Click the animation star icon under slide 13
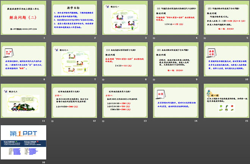 point(103,121)
